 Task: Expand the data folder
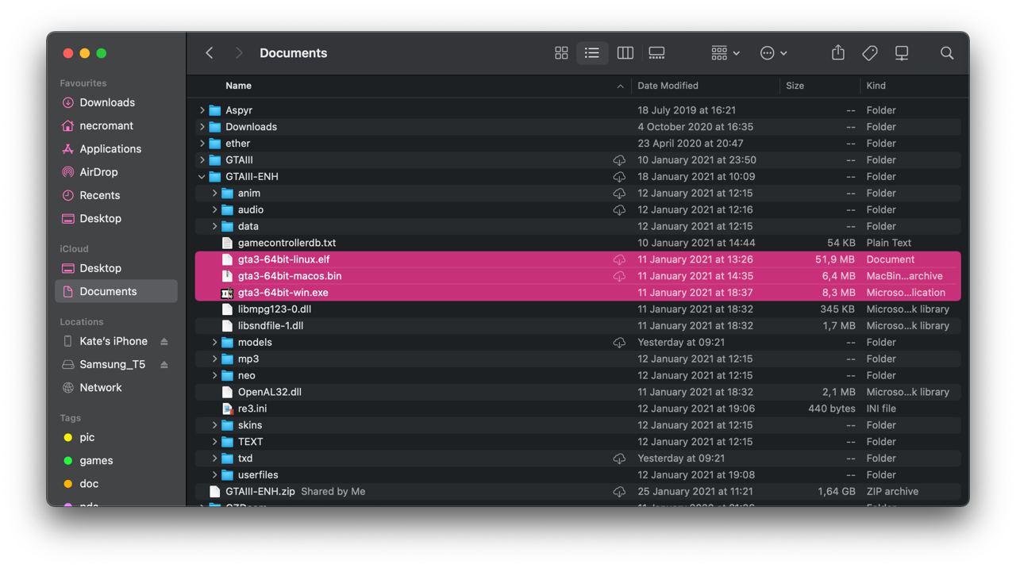click(214, 227)
